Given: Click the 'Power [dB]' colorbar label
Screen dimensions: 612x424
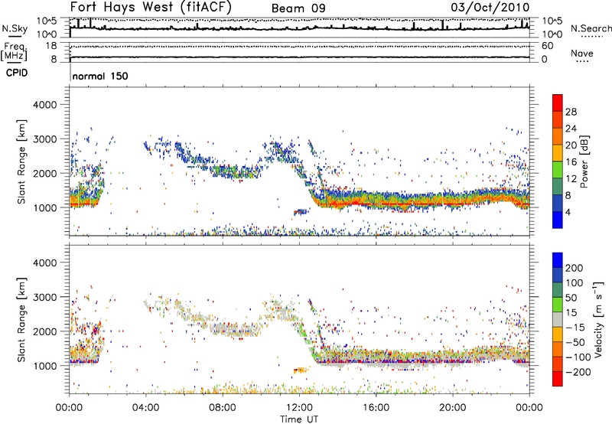Looking at the screenshot, I should pyautogui.click(x=584, y=161).
